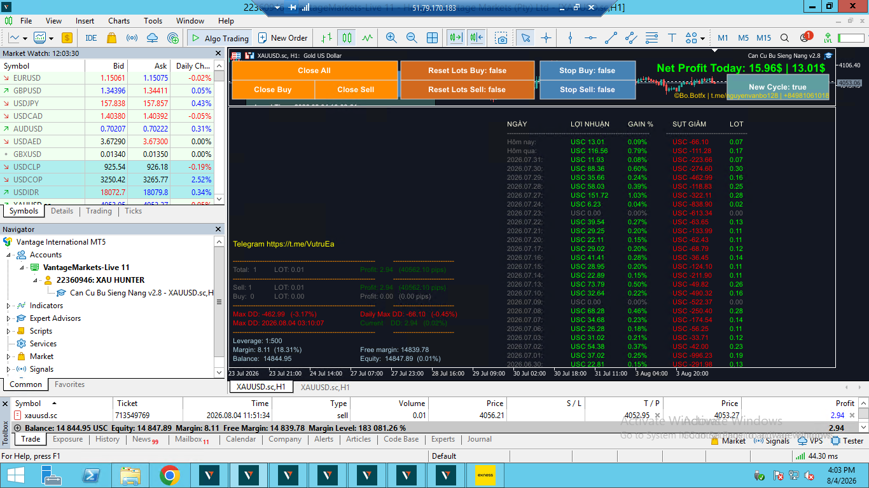Toggle the Stop Sell: false switch
The width and height of the screenshot is (869, 488).
click(x=587, y=90)
